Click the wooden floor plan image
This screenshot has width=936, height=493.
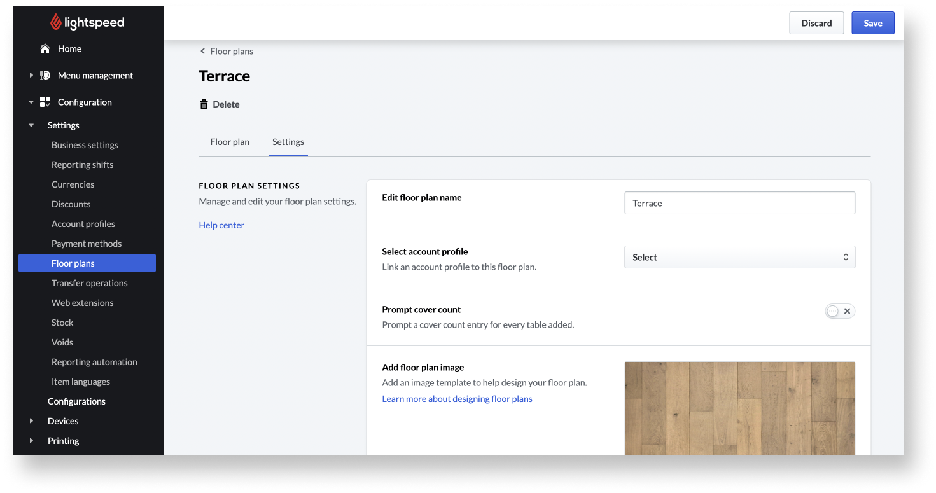point(739,407)
